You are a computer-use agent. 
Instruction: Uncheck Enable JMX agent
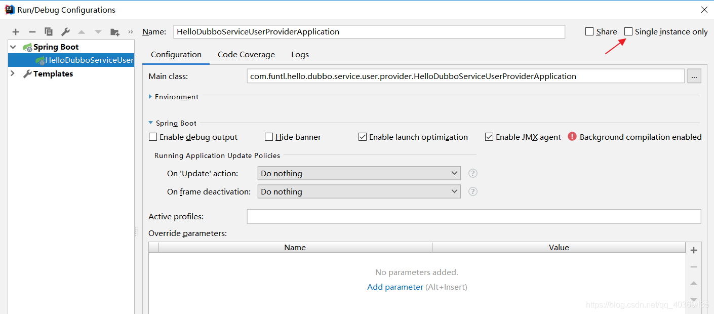tap(489, 137)
